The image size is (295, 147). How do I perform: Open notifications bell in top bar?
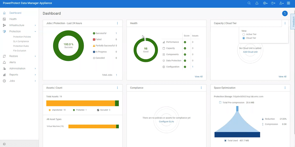257,3
